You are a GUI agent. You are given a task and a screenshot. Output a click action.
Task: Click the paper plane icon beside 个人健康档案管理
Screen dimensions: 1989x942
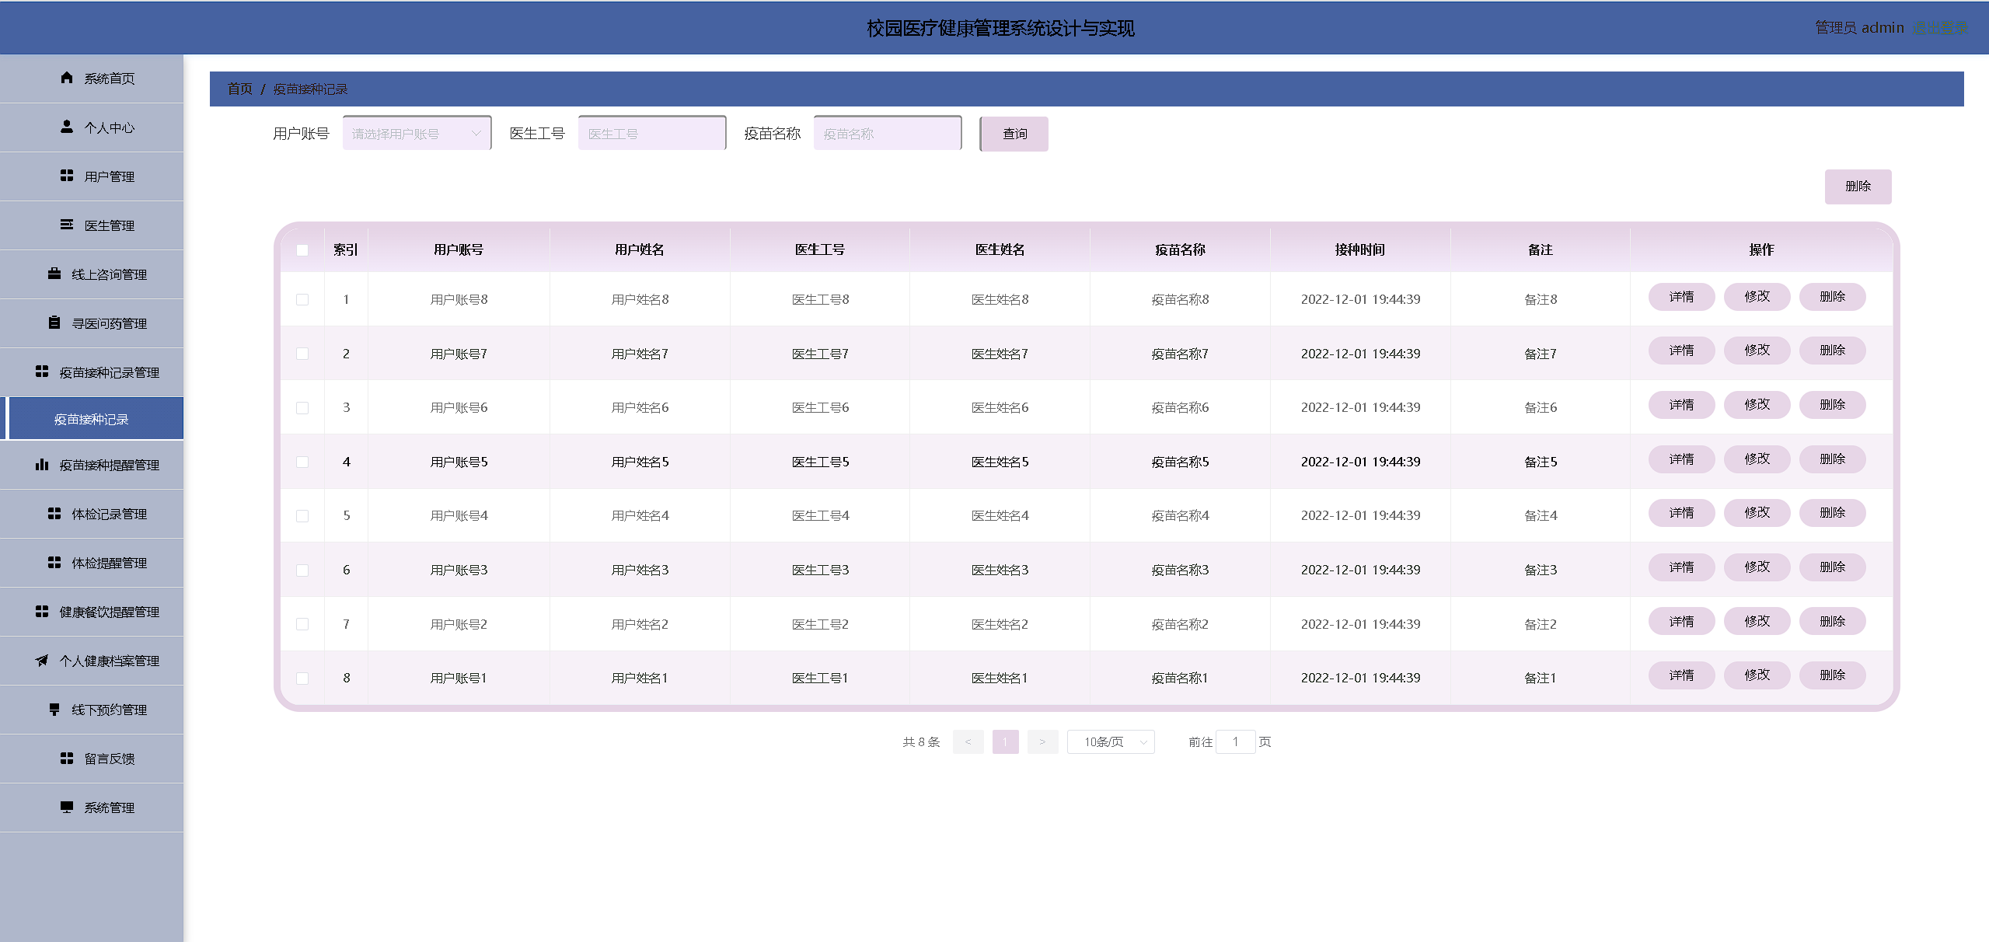[x=42, y=661]
